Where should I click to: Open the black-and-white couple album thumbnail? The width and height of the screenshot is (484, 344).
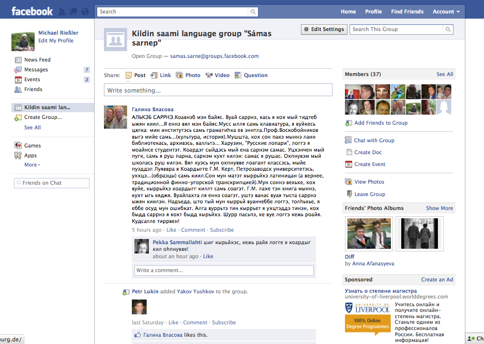419,233
